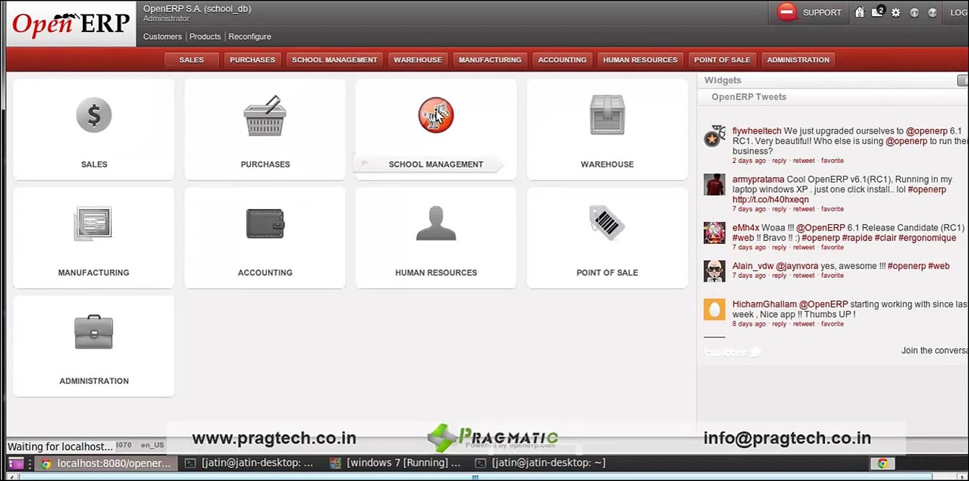
Task: Open eMh4x's avatar in tweets
Action: (x=714, y=232)
